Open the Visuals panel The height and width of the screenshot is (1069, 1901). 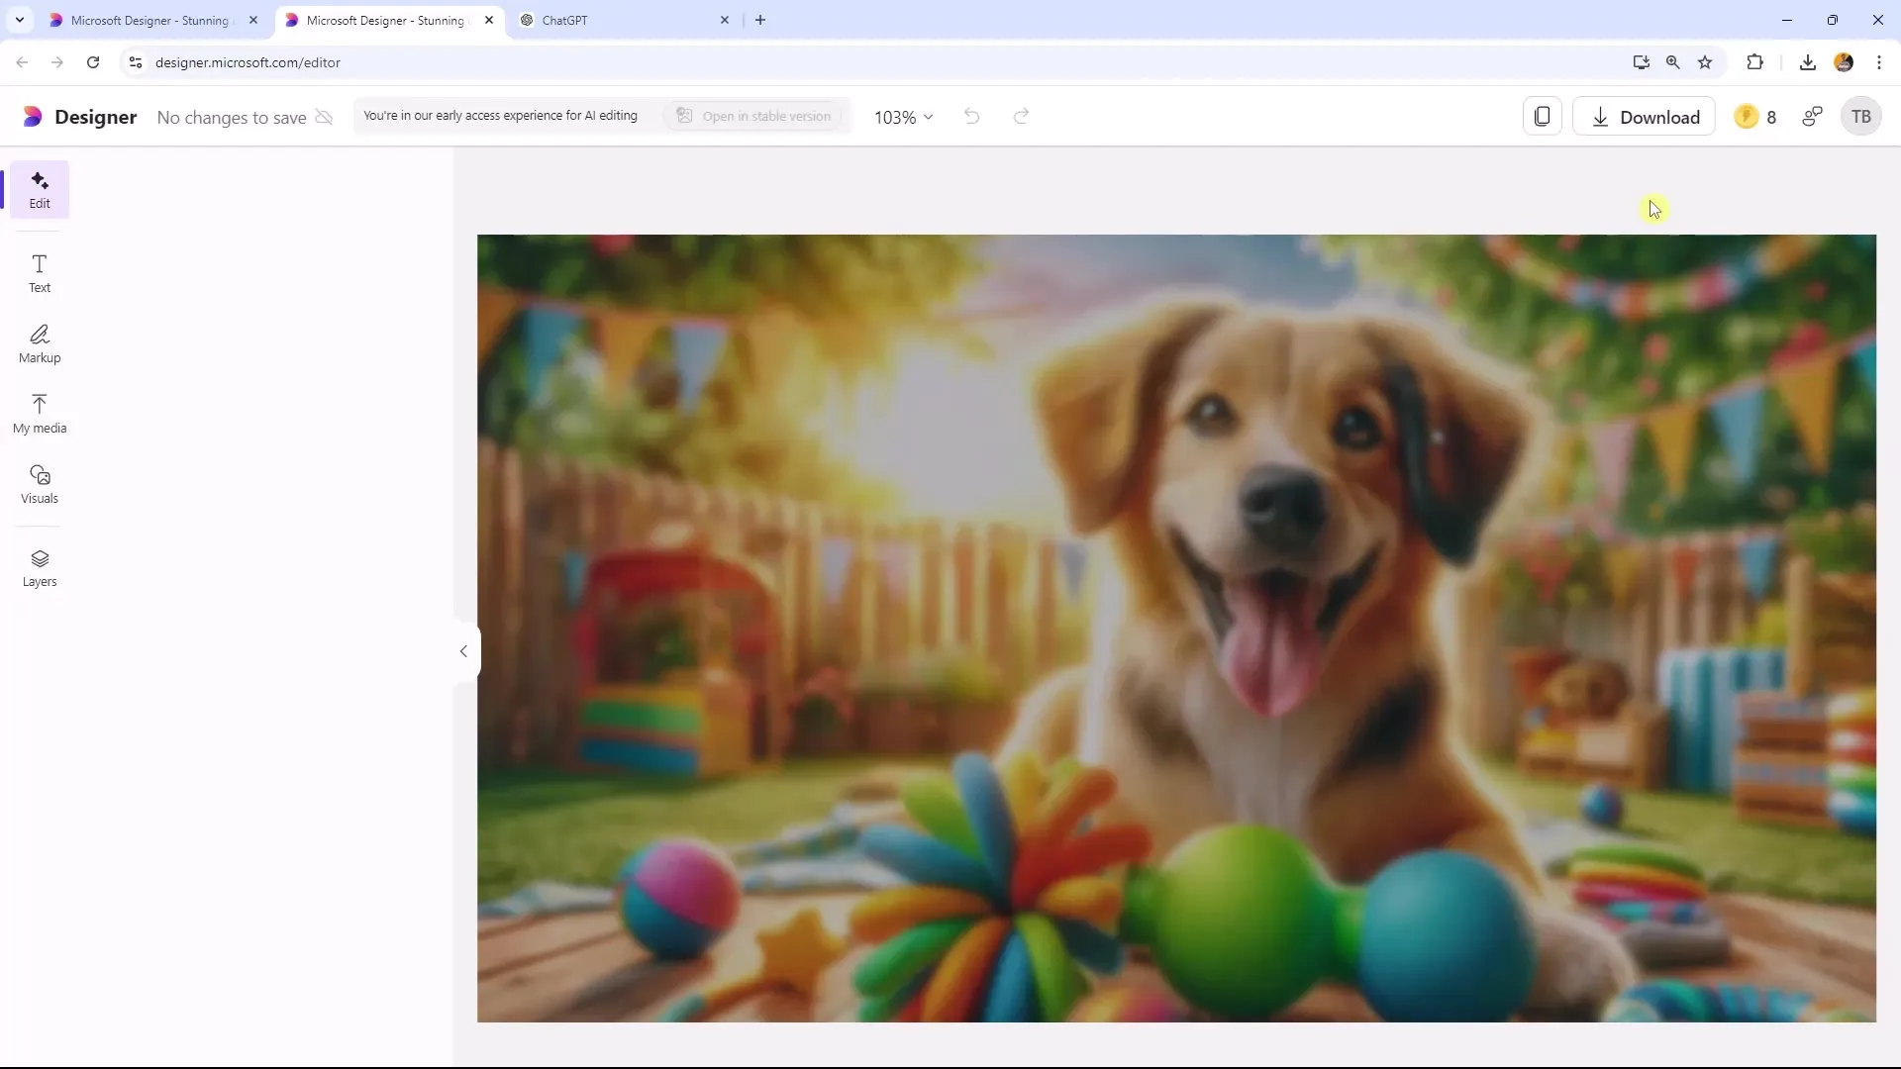tap(40, 484)
